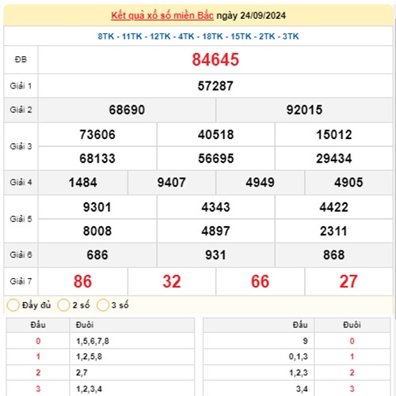The width and height of the screenshot is (396, 396).
Task: Click the 'Giải 5' row label
Action: [21, 219]
